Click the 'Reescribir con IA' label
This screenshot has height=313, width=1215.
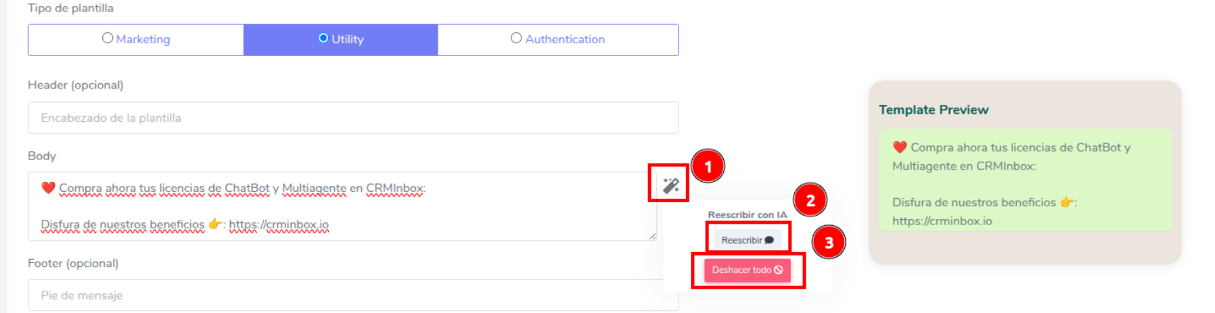(747, 215)
